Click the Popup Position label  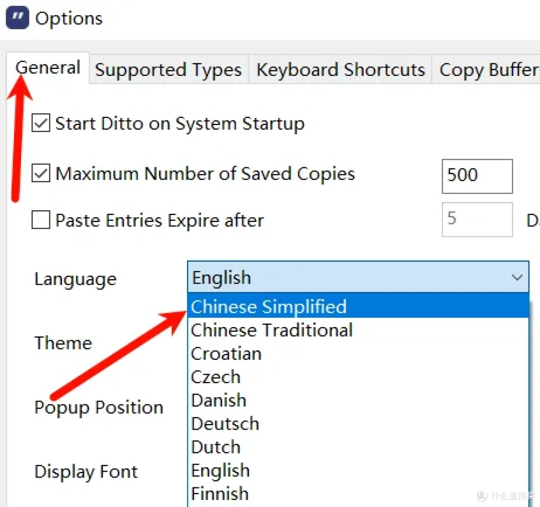tap(99, 408)
